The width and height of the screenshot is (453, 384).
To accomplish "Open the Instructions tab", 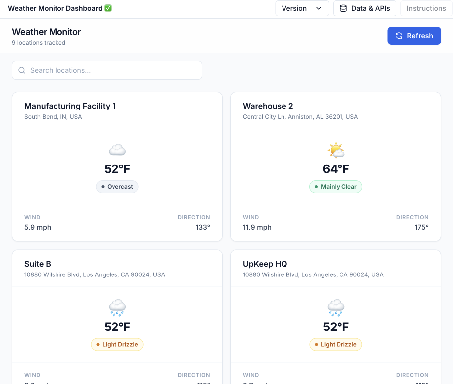I will (x=426, y=8).
